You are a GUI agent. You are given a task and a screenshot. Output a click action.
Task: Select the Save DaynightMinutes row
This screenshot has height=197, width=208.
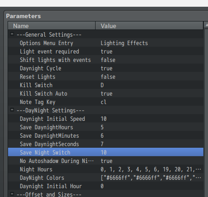pyautogui.click(x=106, y=136)
